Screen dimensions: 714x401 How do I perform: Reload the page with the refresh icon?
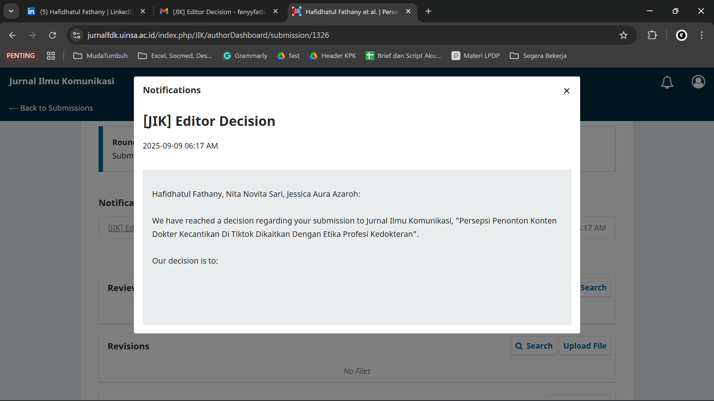(x=52, y=35)
